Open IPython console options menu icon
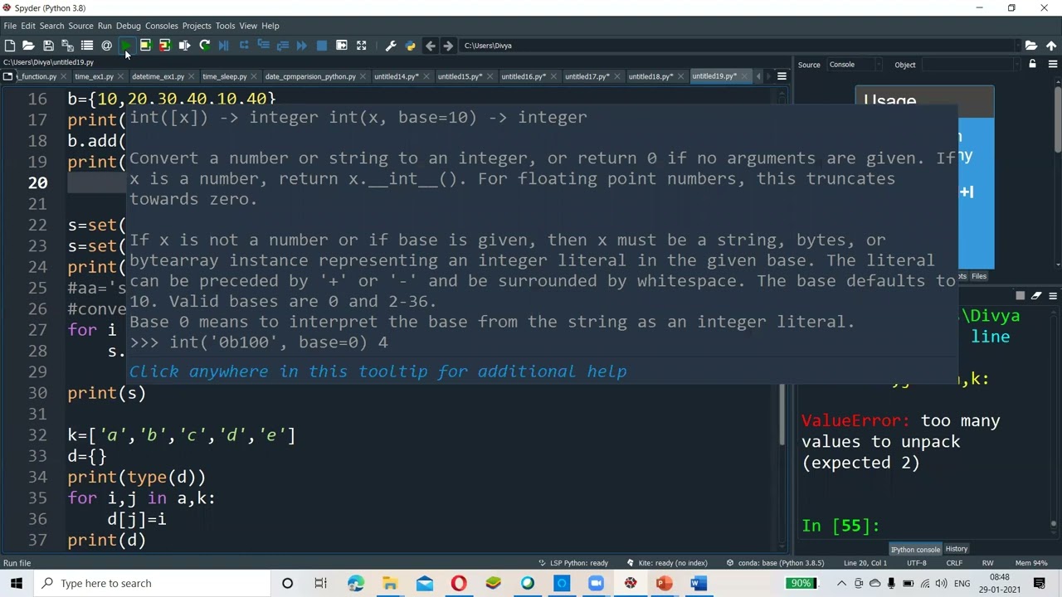The width and height of the screenshot is (1062, 597). [1052, 296]
